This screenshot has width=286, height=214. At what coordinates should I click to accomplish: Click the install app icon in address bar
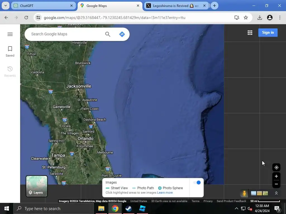coord(237,18)
